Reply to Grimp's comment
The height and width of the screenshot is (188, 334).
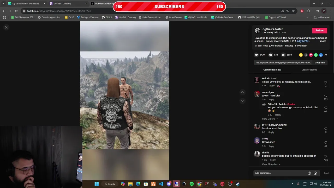pyautogui.click(x=271, y=146)
